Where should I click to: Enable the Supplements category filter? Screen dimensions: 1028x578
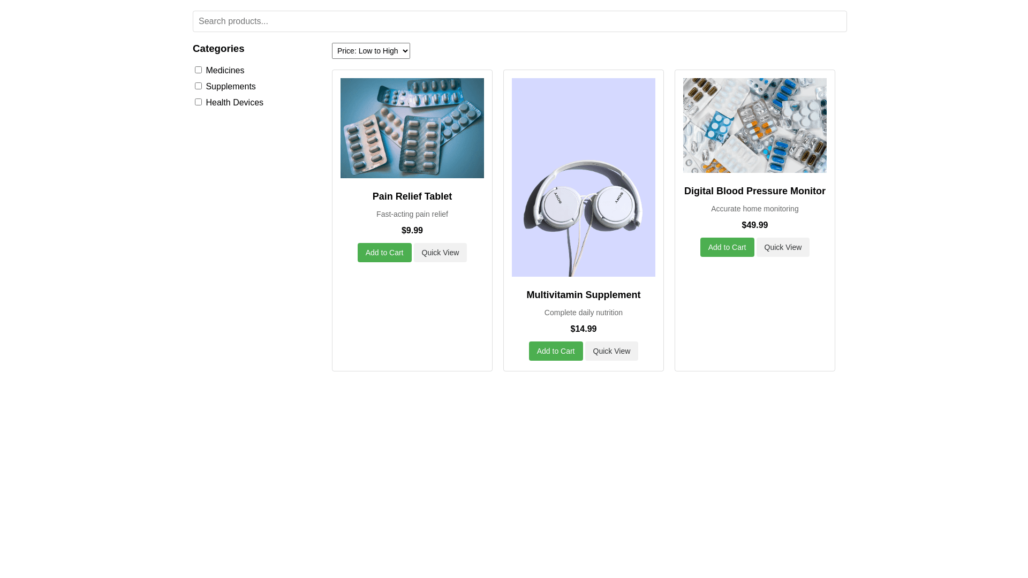coord(198,86)
